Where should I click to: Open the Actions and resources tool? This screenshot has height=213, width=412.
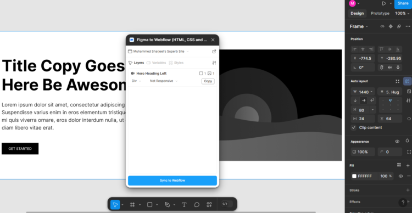[x=209, y=204]
